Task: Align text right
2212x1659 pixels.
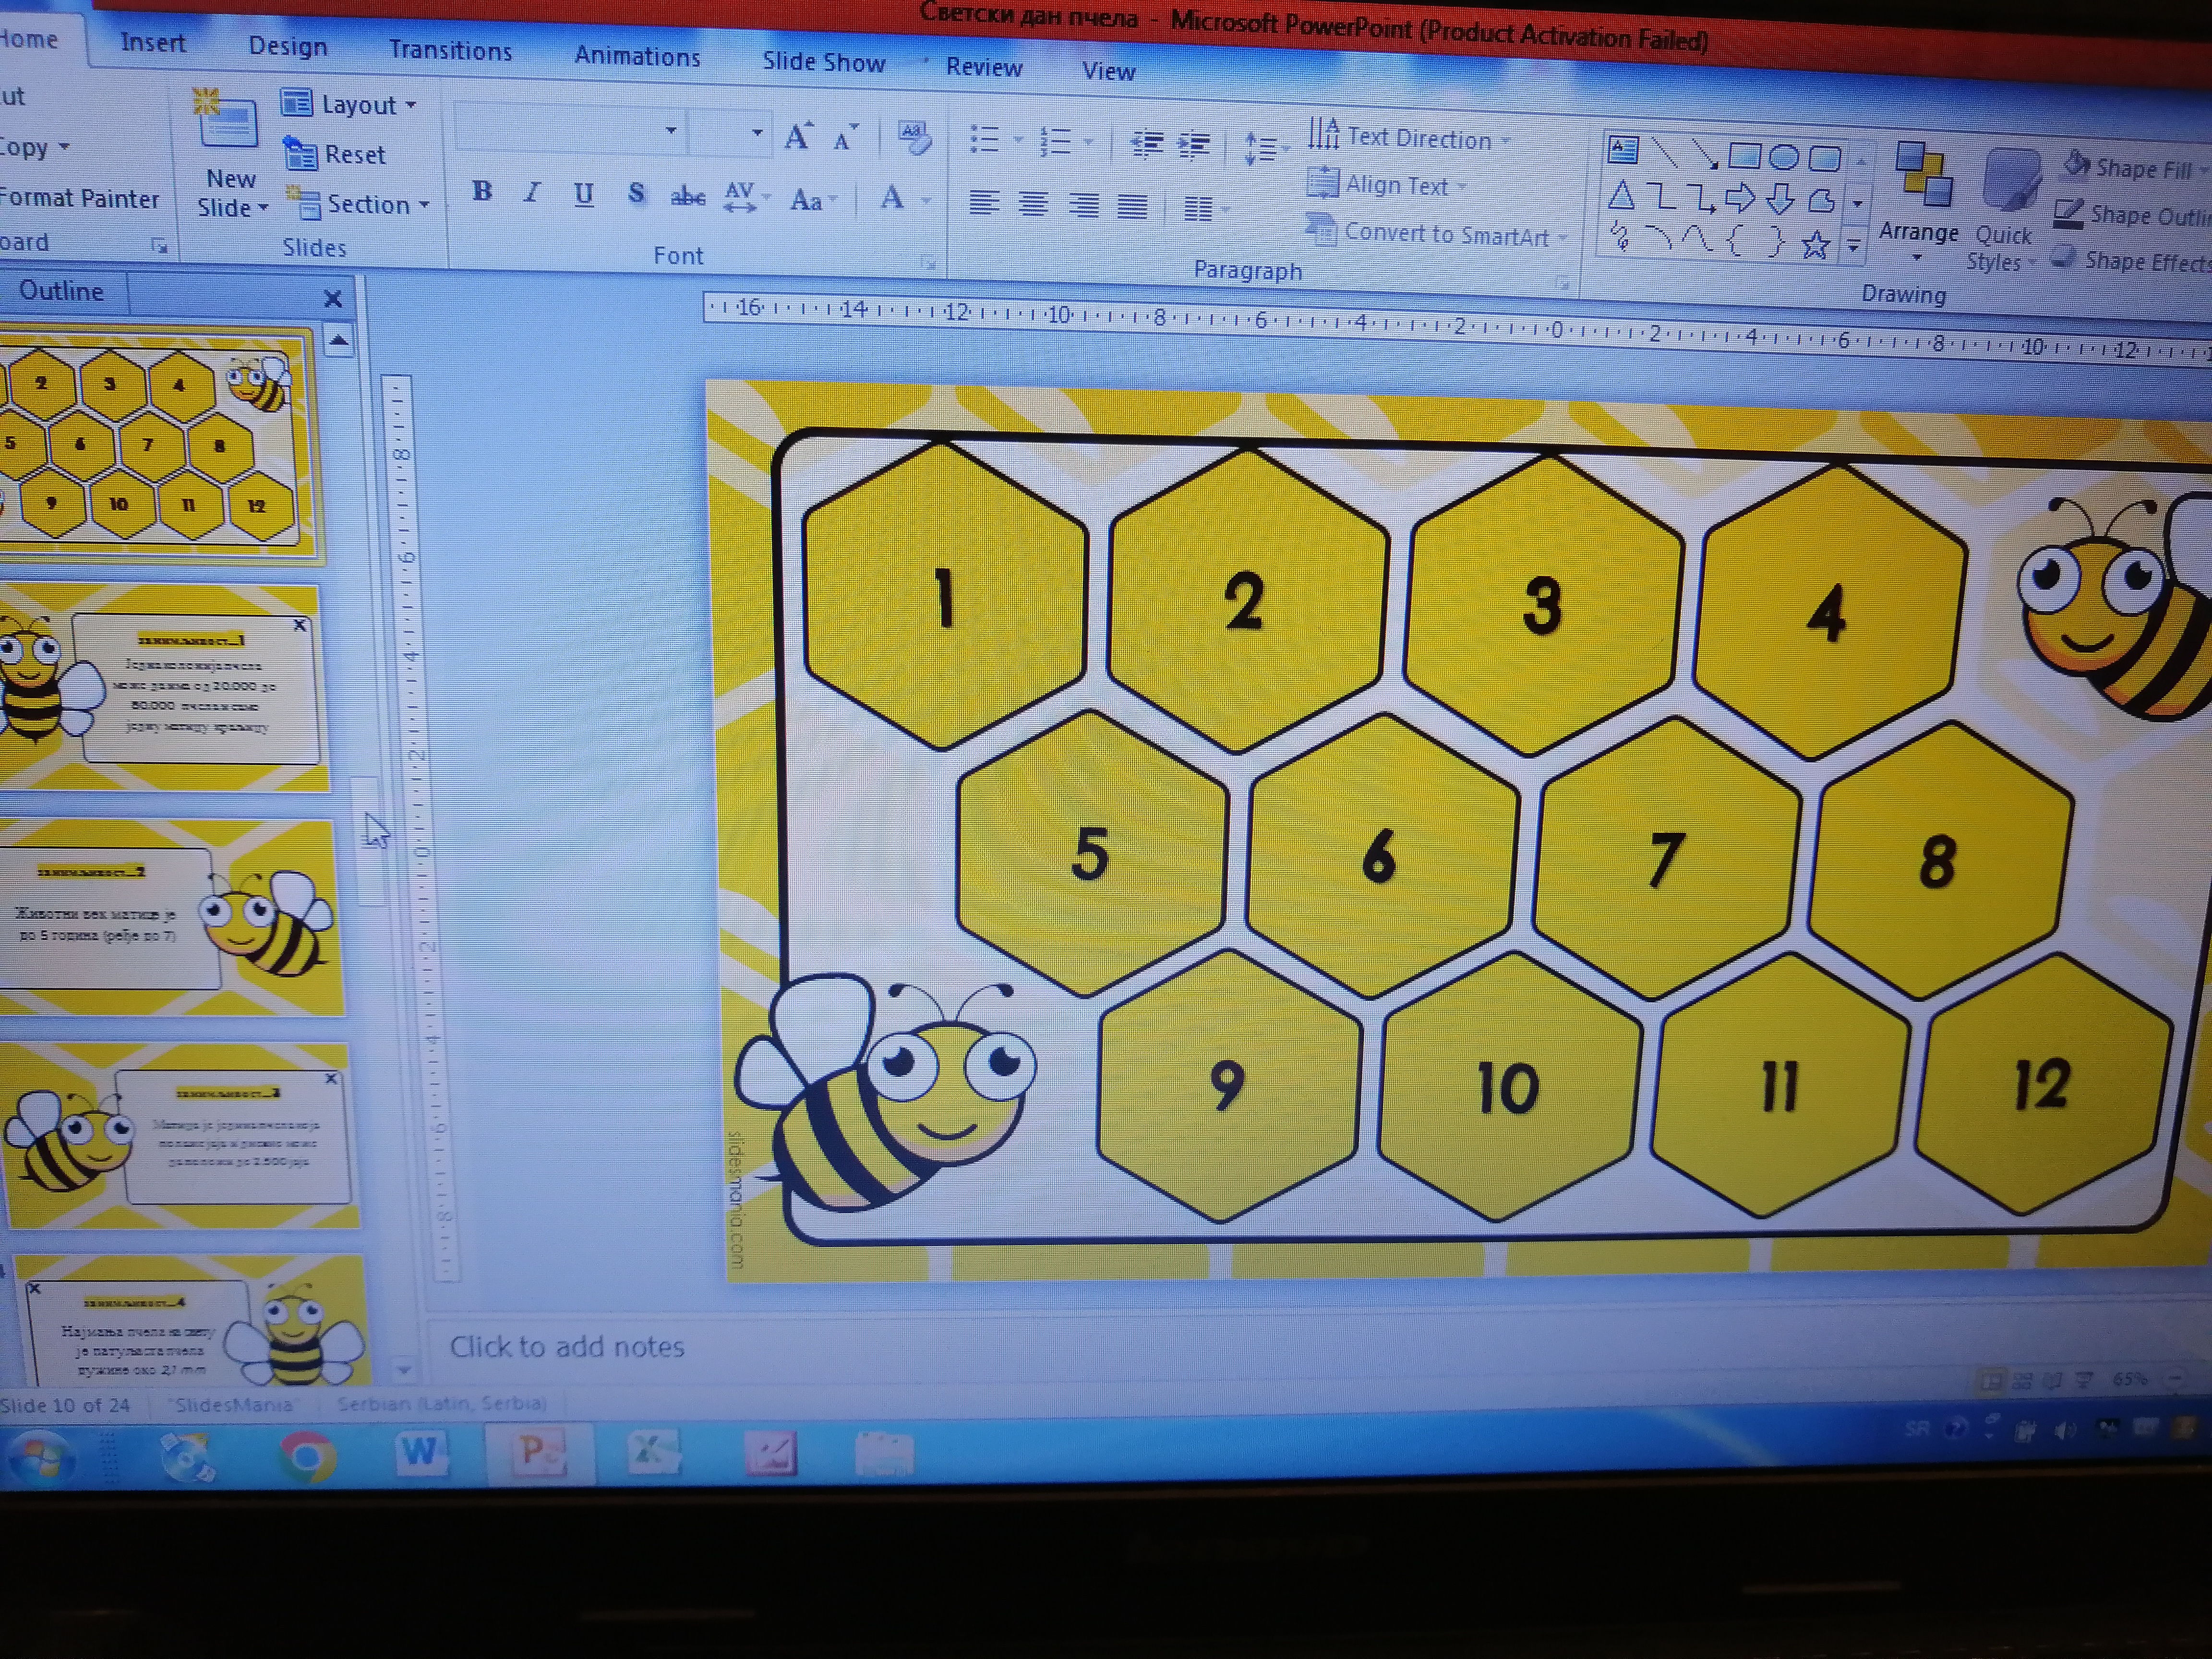Action: tap(1083, 206)
